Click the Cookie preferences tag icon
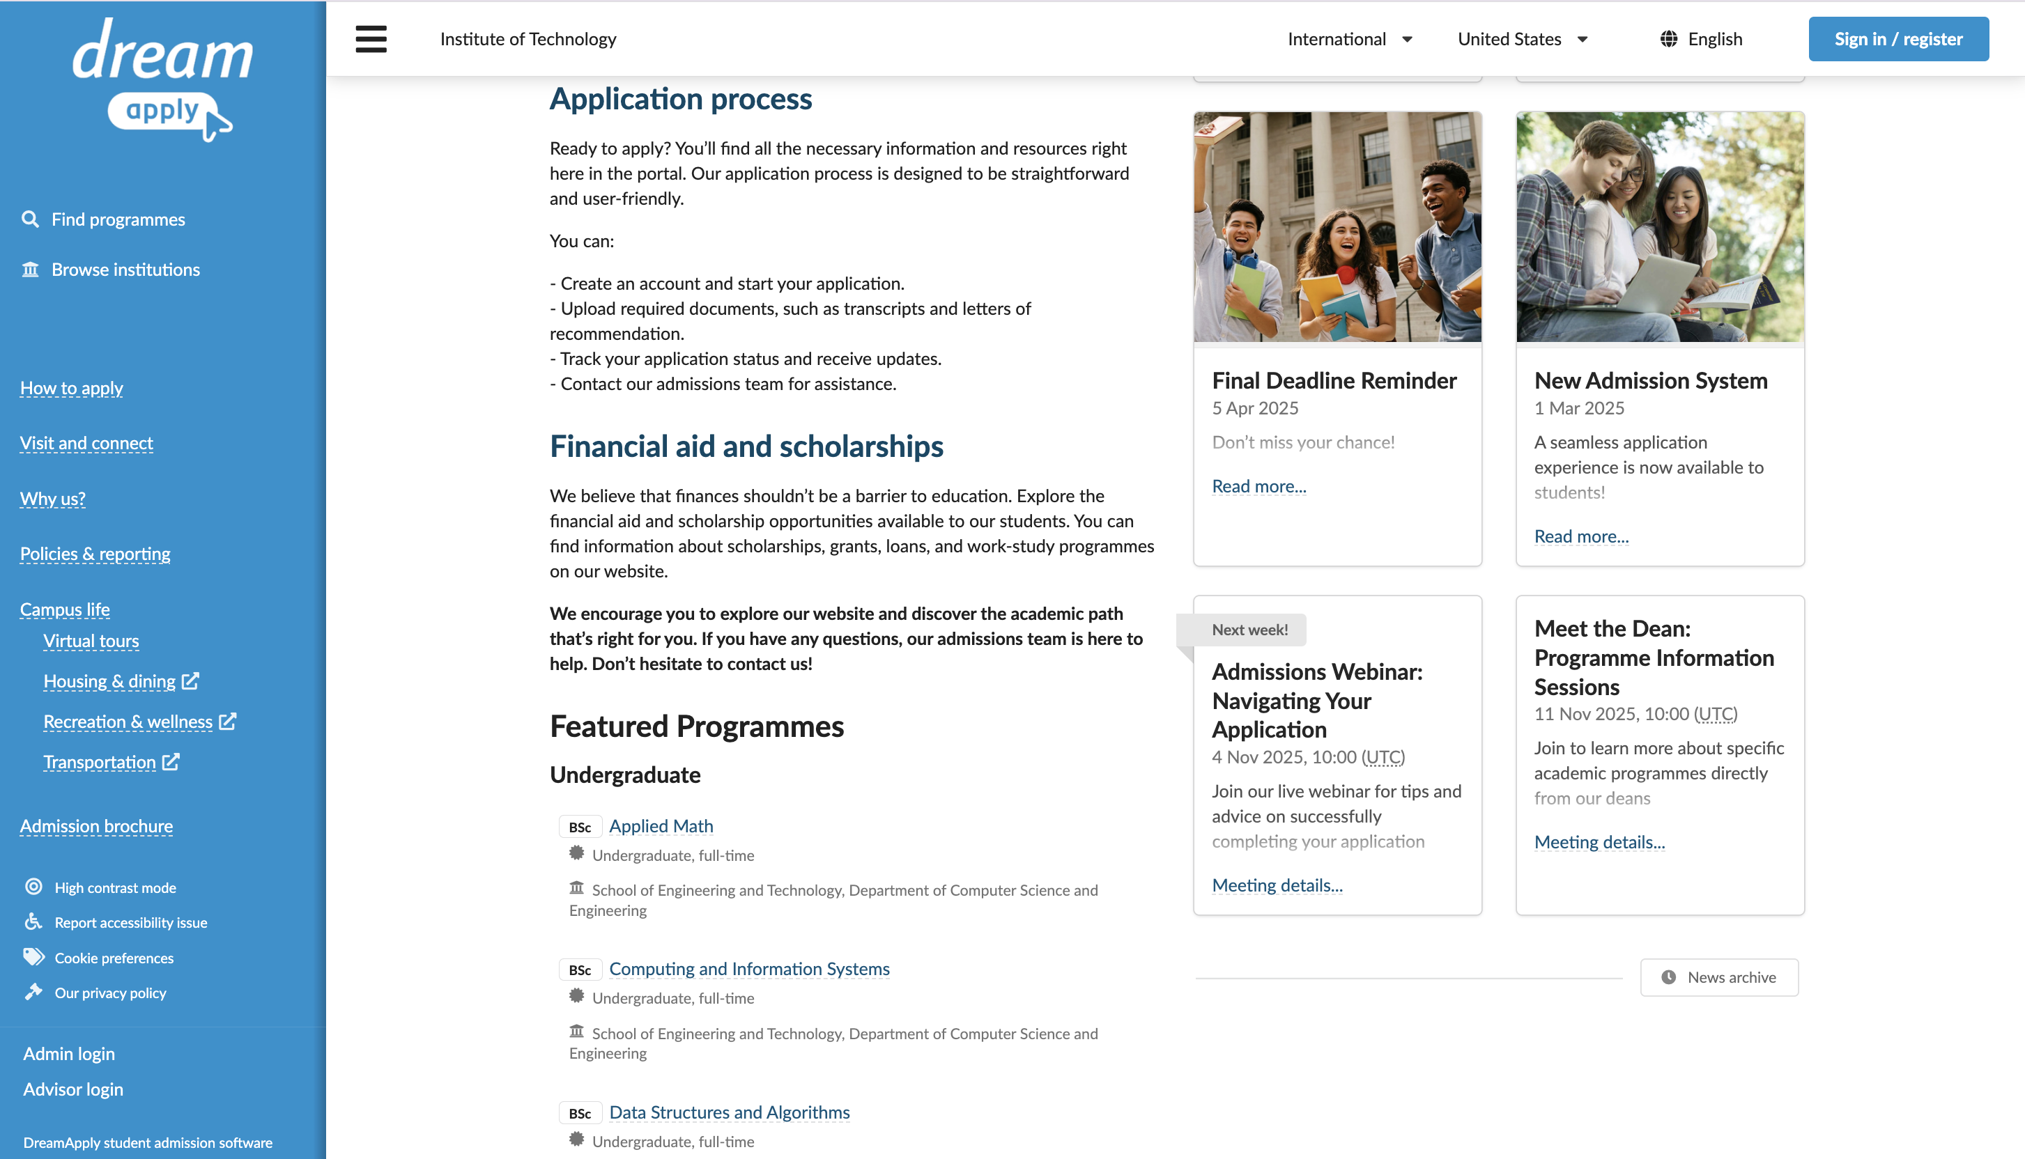 tap(33, 957)
